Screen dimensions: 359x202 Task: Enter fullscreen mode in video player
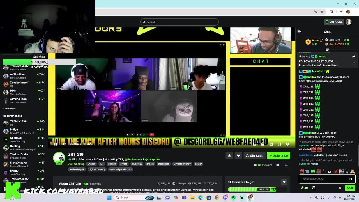tap(279, 144)
